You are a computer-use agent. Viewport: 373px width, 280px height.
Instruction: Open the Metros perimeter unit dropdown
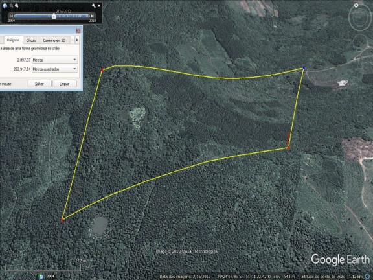pos(54,60)
